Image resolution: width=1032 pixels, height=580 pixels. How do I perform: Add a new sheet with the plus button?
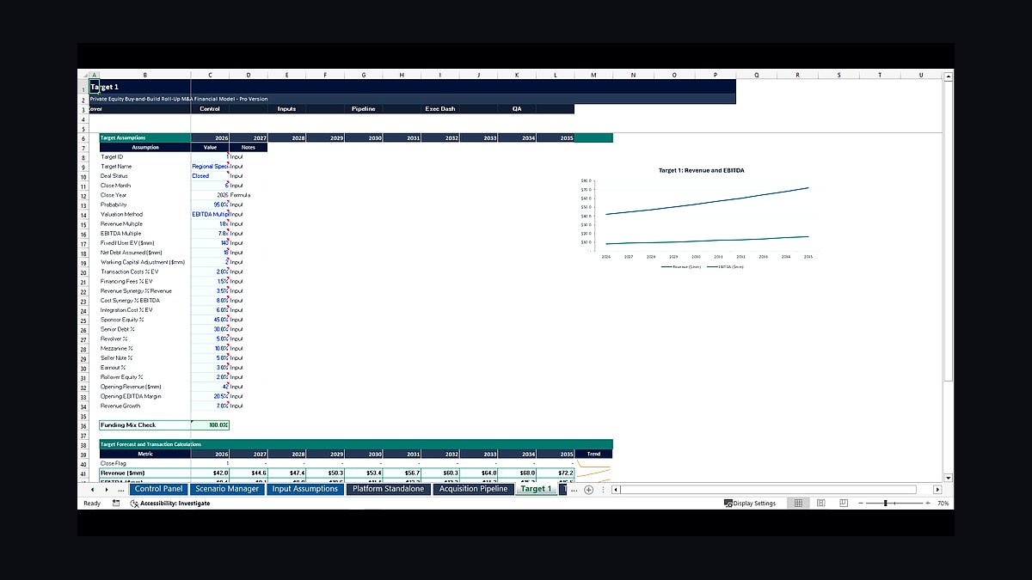pos(588,490)
